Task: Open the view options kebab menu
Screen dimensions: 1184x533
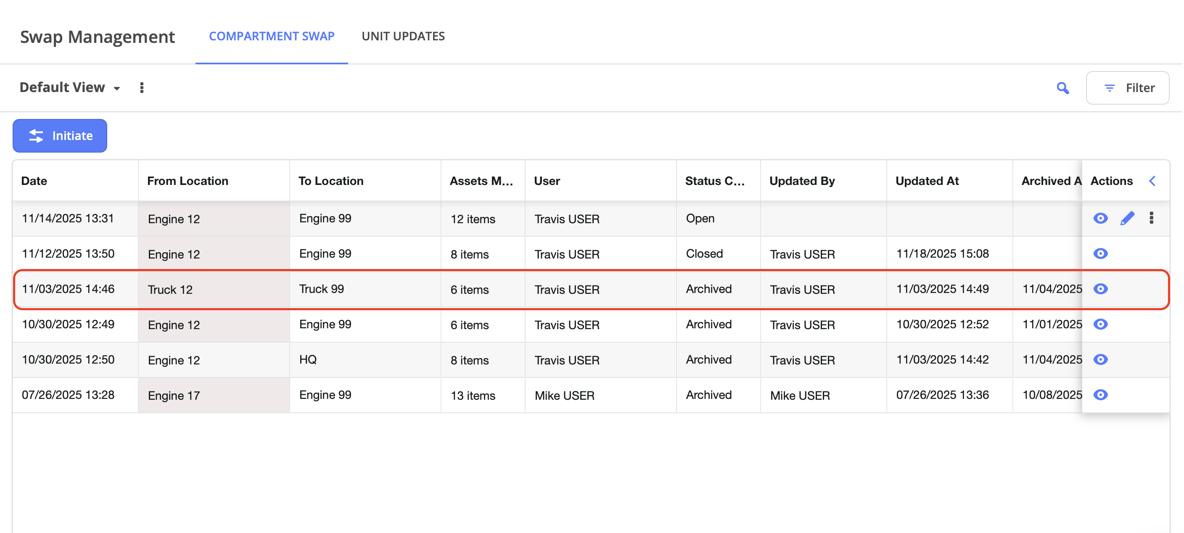Action: [x=142, y=88]
